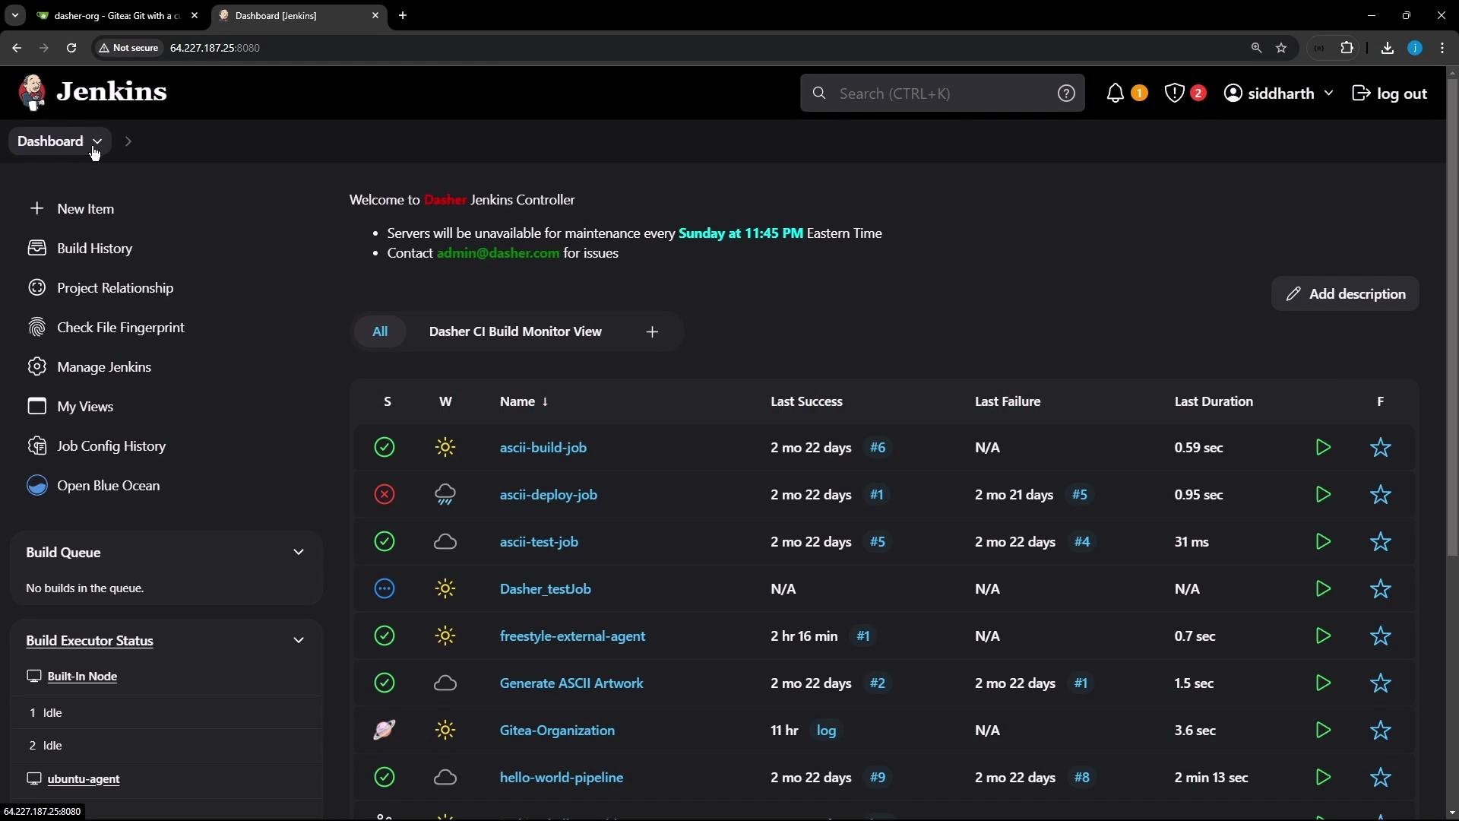The height and width of the screenshot is (821, 1459).
Task: Click the success status icon of ascii-build-job
Action: (385, 448)
